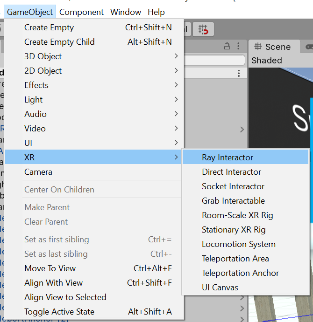Open the Hierarchy panel options menu
Image resolution: width=313 pixels, height=322 pixels.
(x=238, y=46)
